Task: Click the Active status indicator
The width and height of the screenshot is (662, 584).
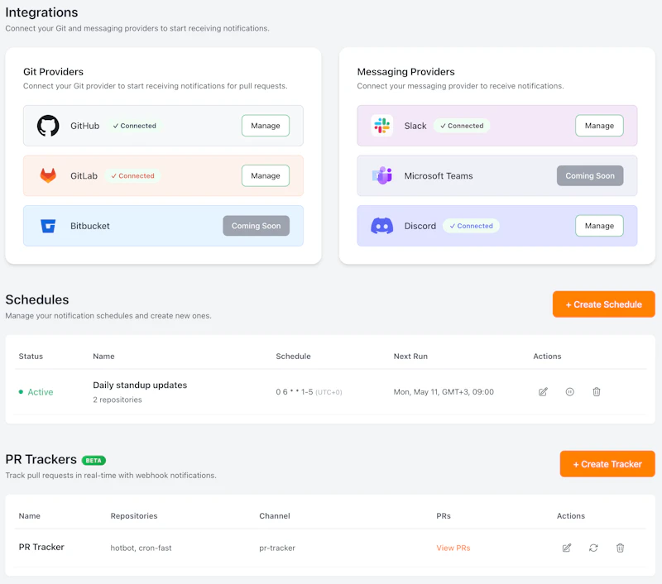Action: pyautogui.click(x=36, y=392)
